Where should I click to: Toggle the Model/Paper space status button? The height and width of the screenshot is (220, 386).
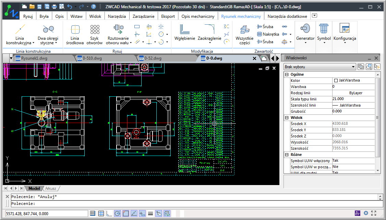pos(167,213)
